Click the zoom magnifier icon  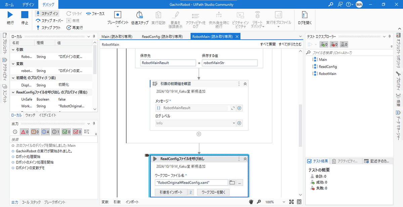pyautogui.click(x=259, y=202)
